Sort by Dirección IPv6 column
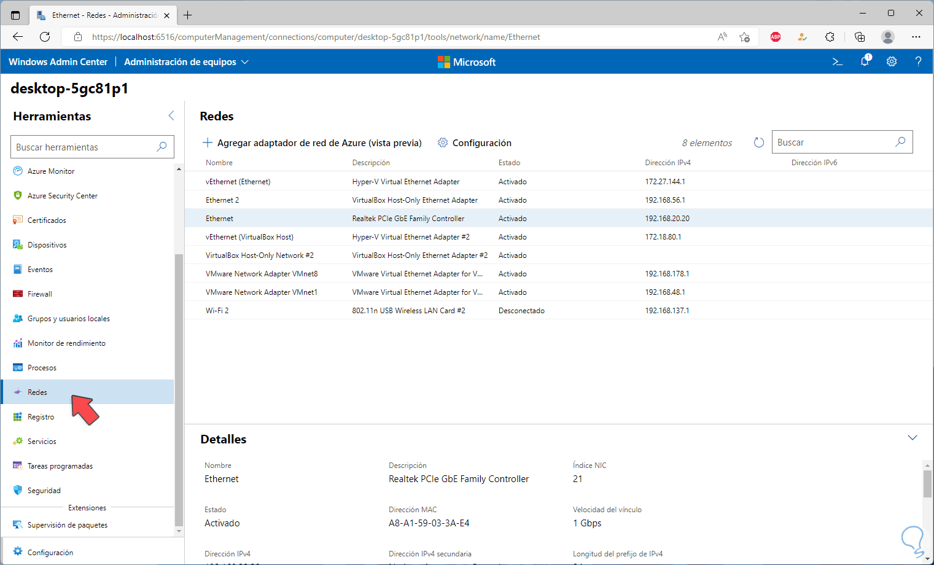The width and height of the screenshot is (934, 565). [814, 163]
